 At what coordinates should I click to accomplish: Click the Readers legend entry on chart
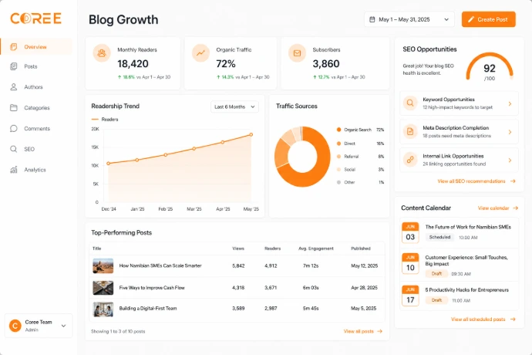(105, 120)
